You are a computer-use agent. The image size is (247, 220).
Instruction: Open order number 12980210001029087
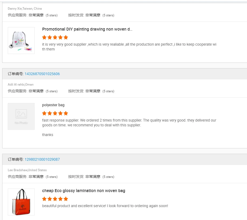coord(42,159)
